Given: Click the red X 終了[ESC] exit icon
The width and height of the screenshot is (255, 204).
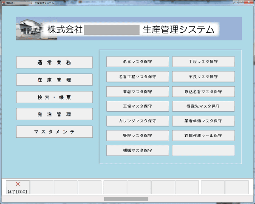Looking at the screenshot, I should tap(18, 184).
